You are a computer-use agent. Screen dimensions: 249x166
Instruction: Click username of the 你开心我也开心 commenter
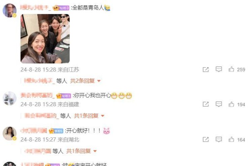pyautogui.click(x=37, y=95)
